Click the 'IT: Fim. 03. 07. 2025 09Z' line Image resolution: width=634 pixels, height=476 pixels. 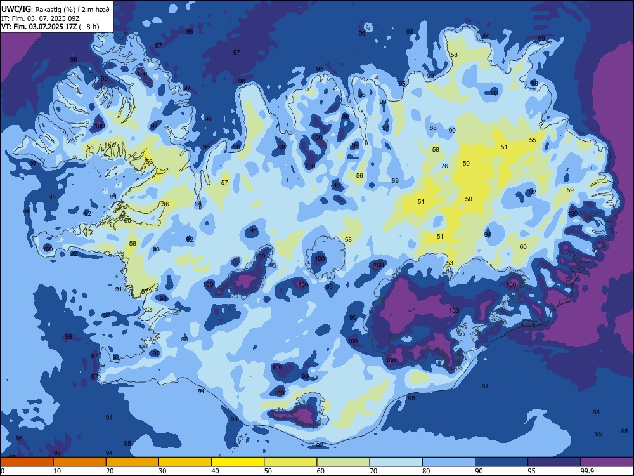tap(41, 18)
